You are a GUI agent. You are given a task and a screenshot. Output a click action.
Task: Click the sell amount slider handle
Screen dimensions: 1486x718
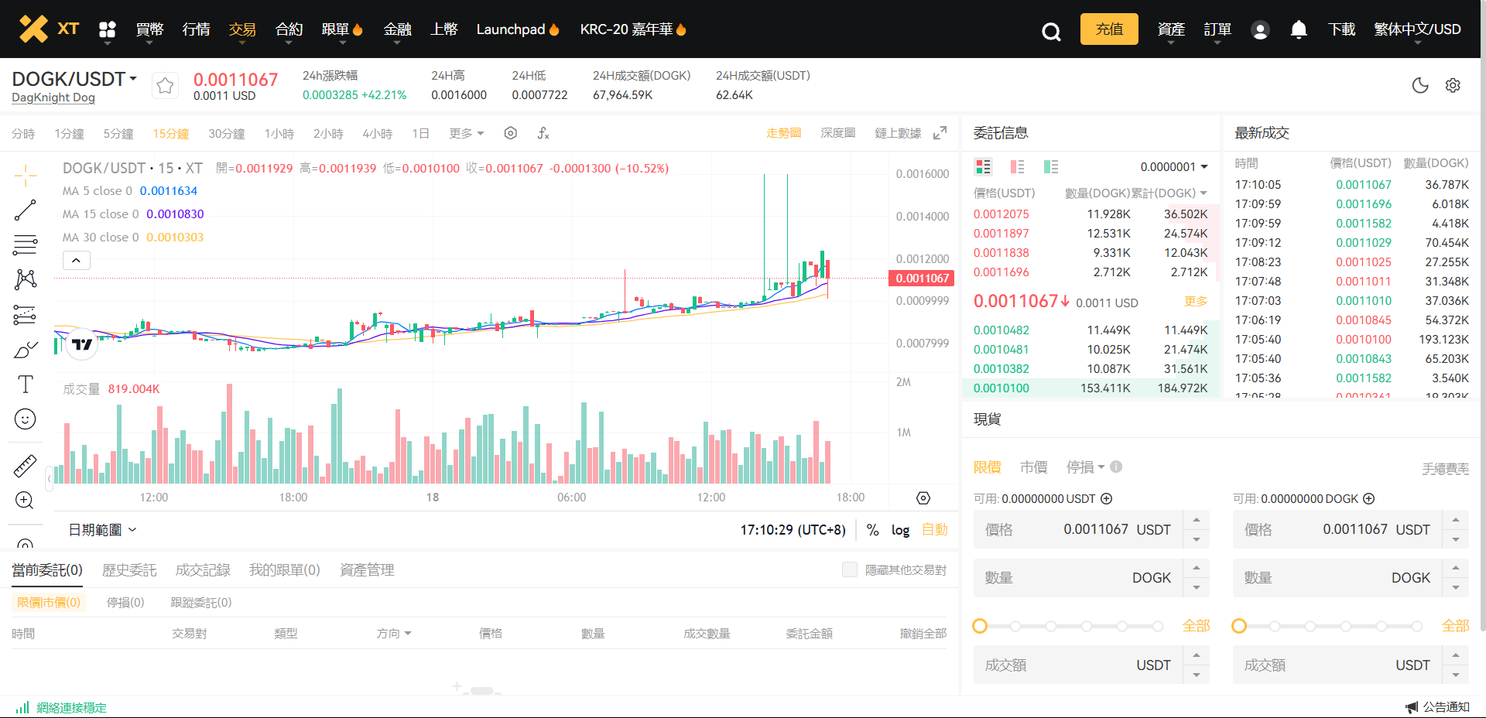click(1239, 626)
